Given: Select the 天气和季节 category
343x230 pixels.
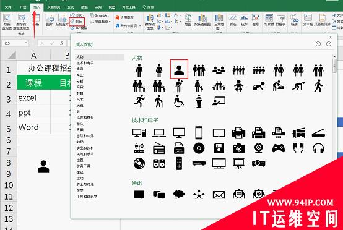Looking at the screenshot, I should tap(85, 154).
